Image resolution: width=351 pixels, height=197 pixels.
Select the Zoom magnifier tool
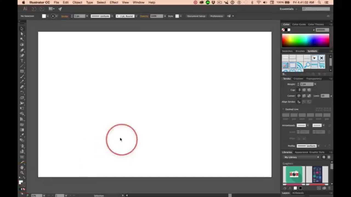[x=22, y=173]
